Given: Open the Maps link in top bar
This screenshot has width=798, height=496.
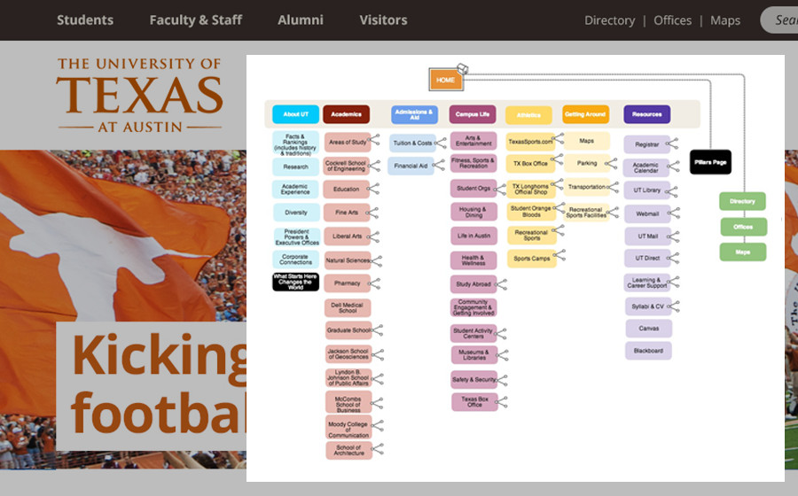Looking at the screenshot, I should click(x=725, y=20).
